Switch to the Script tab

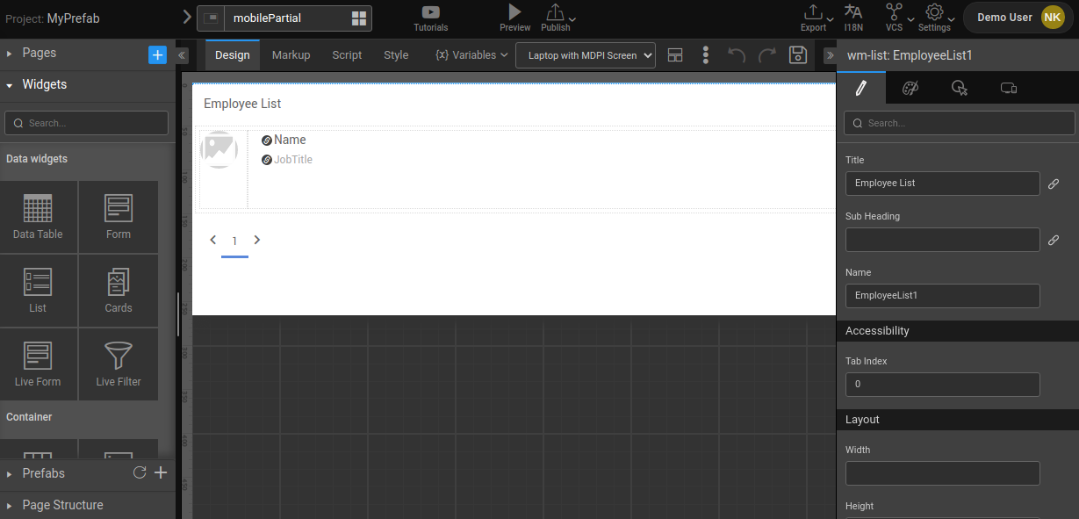(347, 55)
